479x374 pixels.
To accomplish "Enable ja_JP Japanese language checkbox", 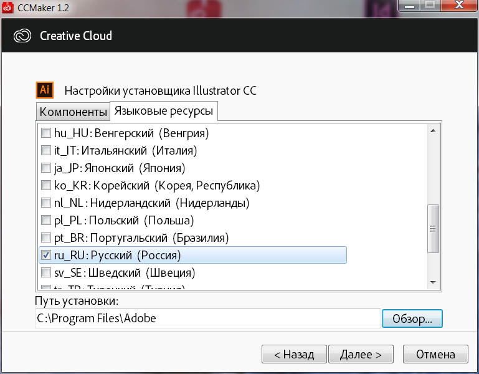I will pos(46,168).
